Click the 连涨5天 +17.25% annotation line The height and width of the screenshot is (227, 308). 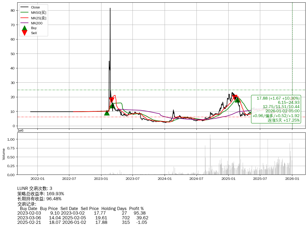tap(284, 120)
